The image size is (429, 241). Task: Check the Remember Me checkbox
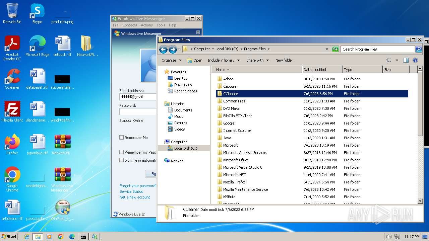[122, 137]
